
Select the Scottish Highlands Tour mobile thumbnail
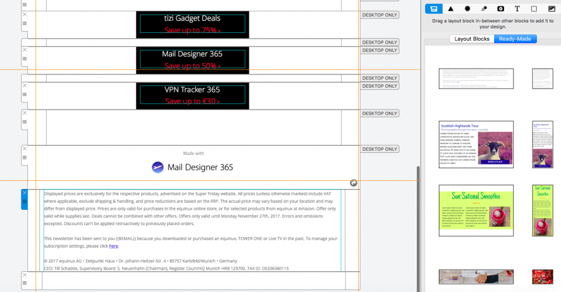[542, 145]
